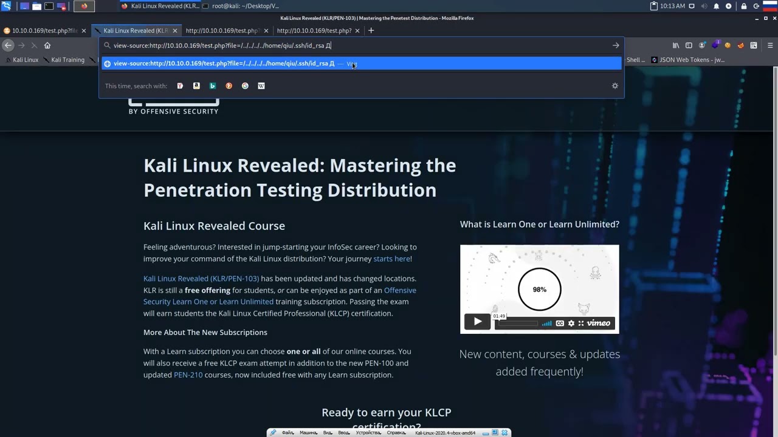This screenshot has width=778, height=437.
Task: Open the Вид menu in VirtualBox toolbar
Action: [328, 433]
